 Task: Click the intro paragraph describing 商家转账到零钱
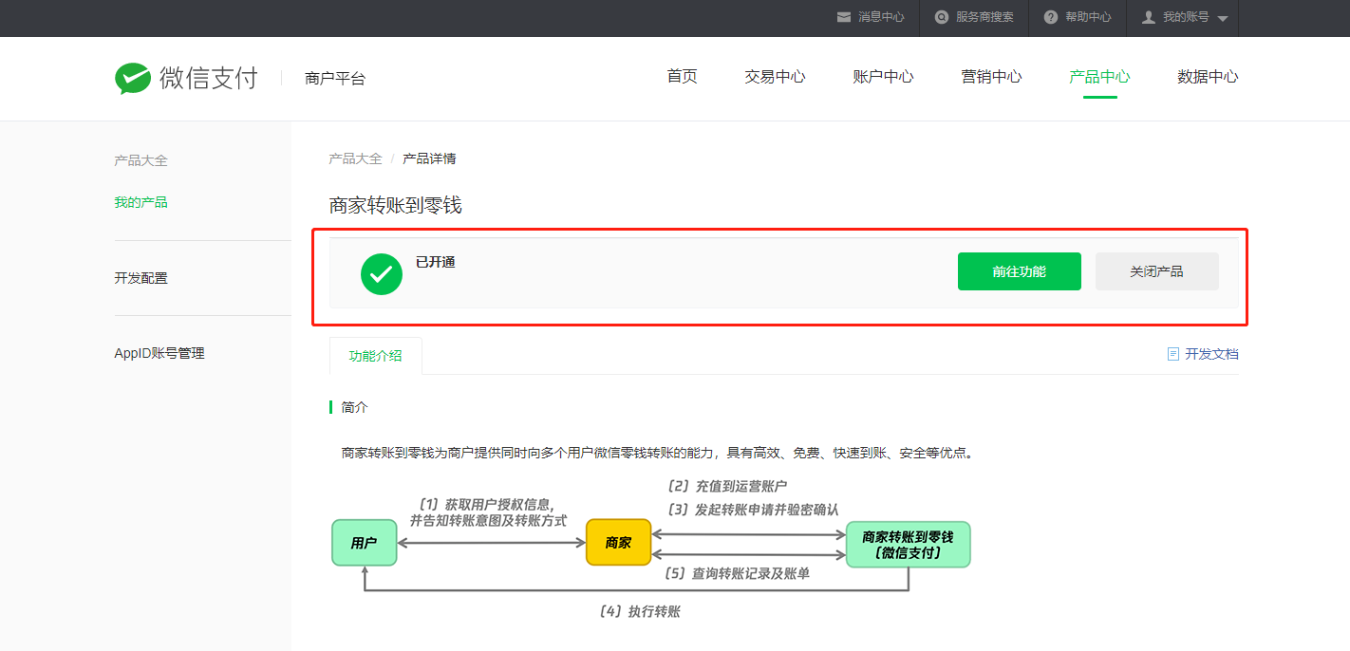point(657,453)
